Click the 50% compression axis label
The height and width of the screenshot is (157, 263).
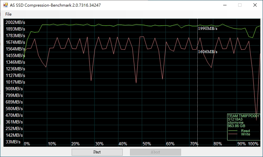147,144
